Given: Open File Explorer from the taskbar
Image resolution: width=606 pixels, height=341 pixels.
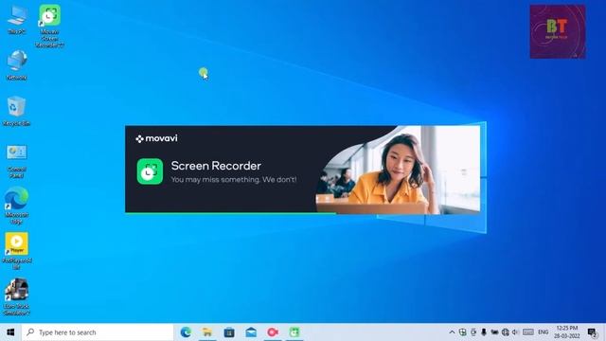Looking at the screenshot, I should coord(207,332).
